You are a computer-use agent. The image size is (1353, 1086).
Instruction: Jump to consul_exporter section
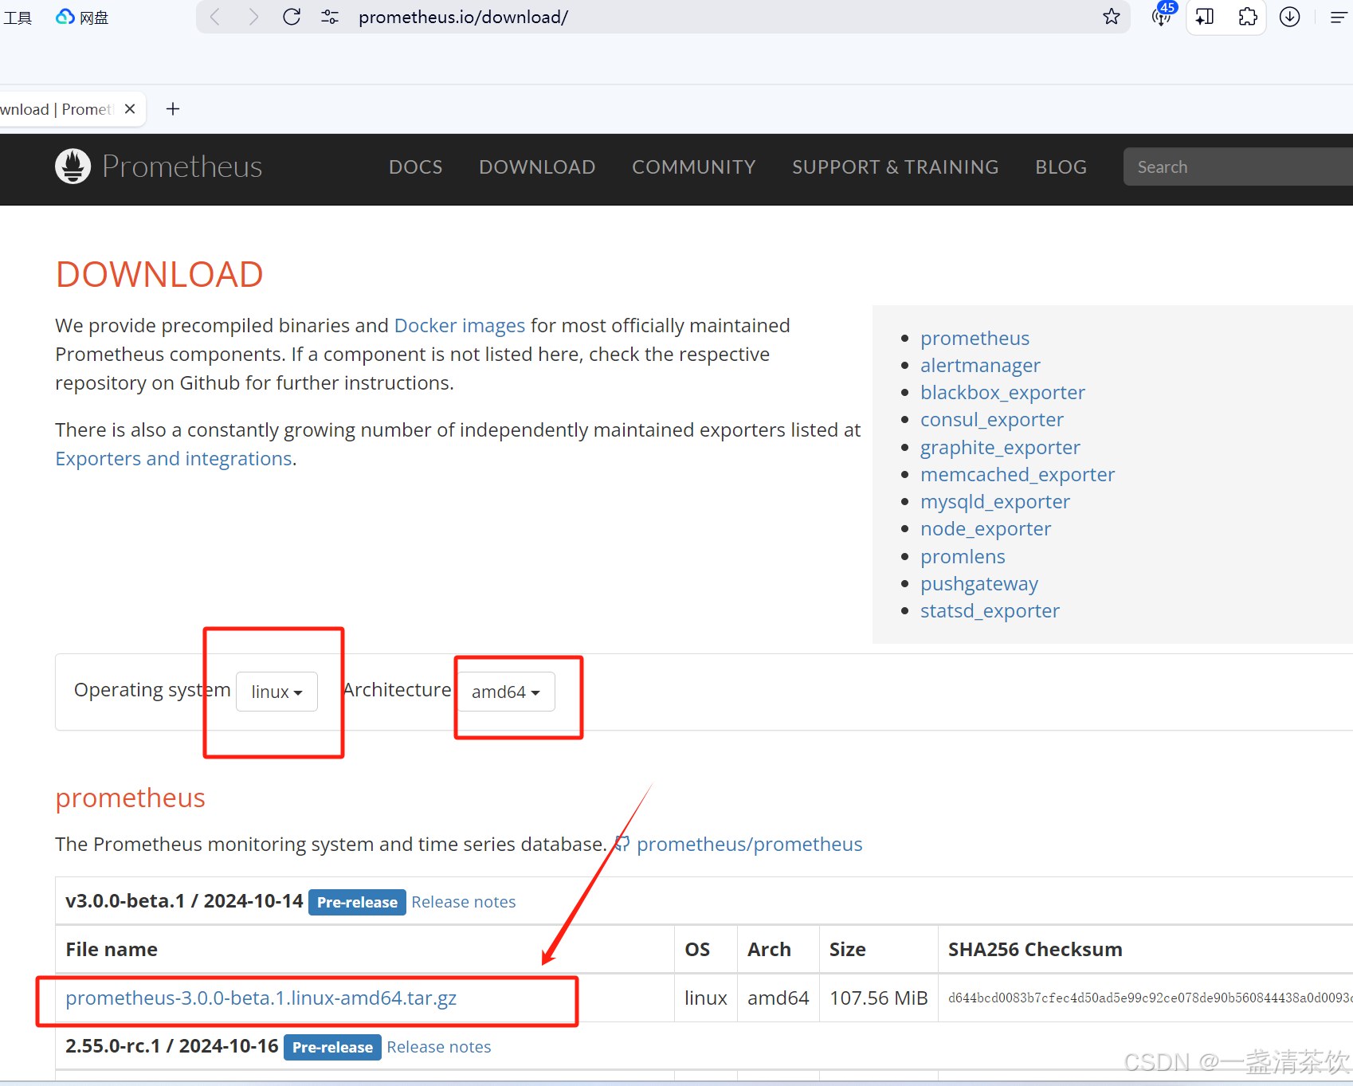(992, 419)
